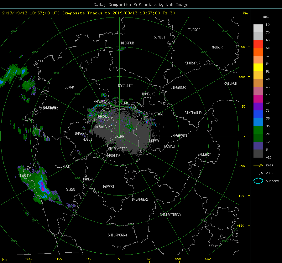Click the GOKAK city label
This screenshot has width=282, height=263.
pos(70,87)
